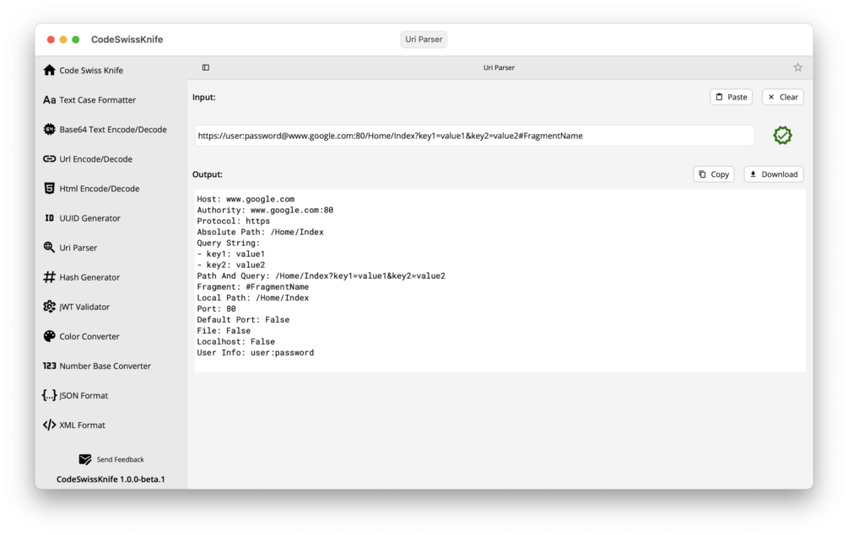This screenshot has height=535, width=848.
Task: Open Url Encode/Decode tool
Action: [95, 159]
